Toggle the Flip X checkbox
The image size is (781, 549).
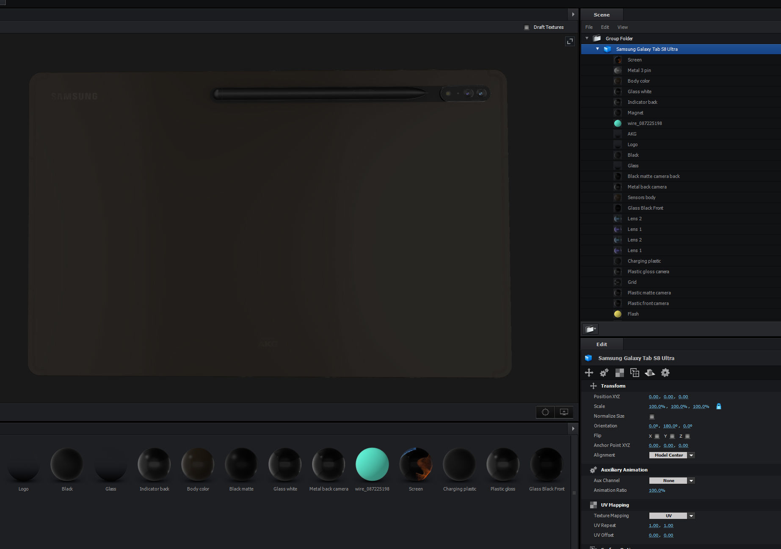point(657,436)
